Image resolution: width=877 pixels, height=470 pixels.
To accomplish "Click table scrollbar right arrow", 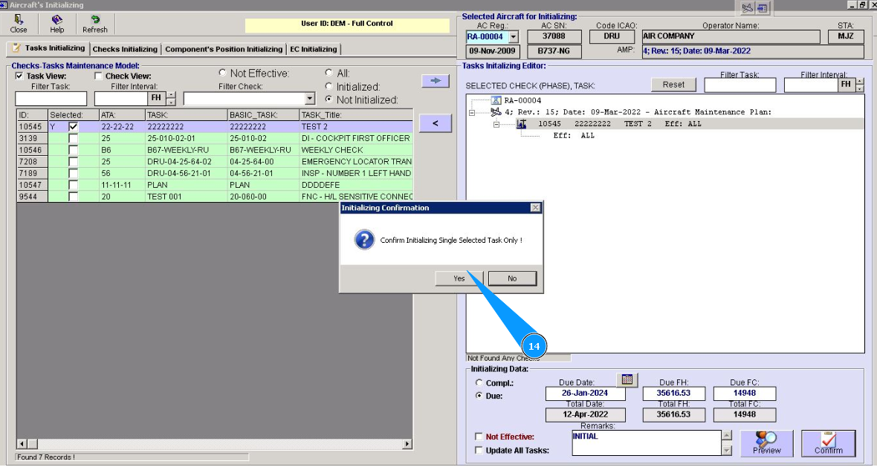I will click(x=407, y=444).
